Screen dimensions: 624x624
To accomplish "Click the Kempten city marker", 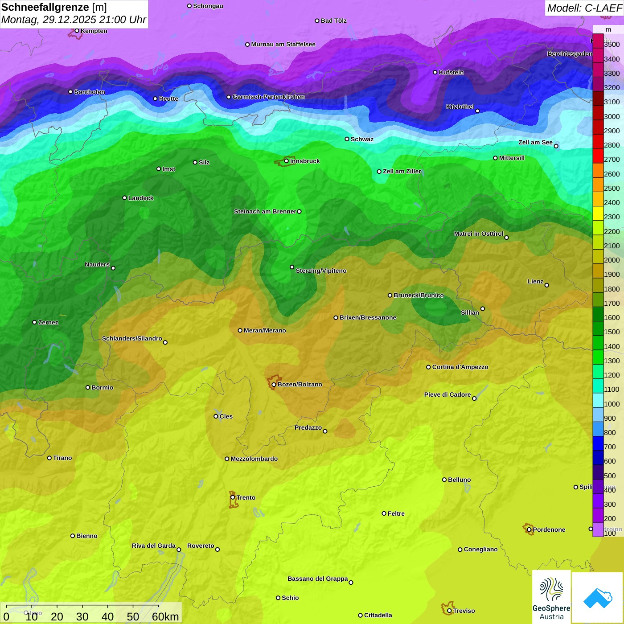I will pyautogui.click(x=77, y=31).
